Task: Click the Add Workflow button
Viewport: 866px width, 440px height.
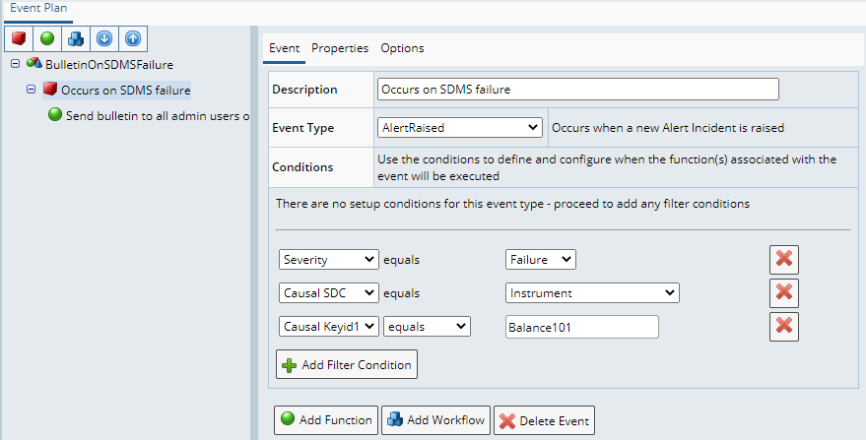Action: tap(435, 420)
